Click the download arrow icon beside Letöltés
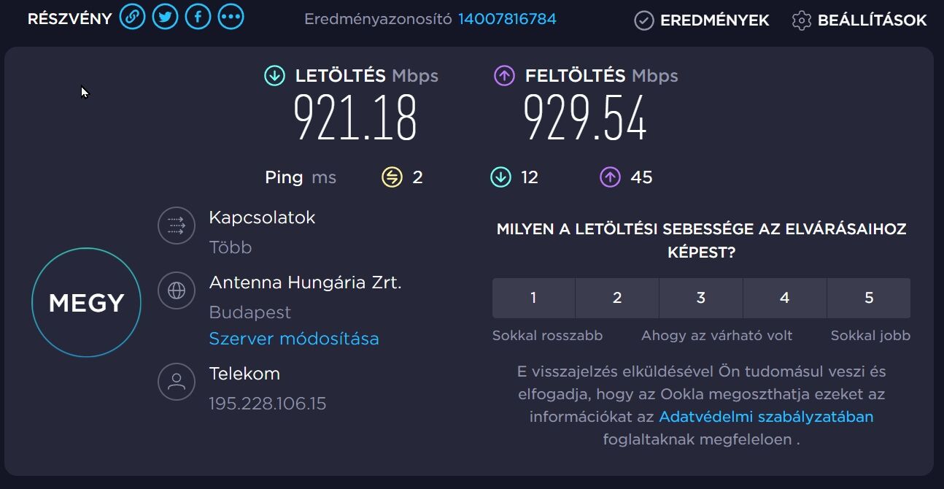Image resolution: width=944 pixels, height=489 pixels. point(274,75)
